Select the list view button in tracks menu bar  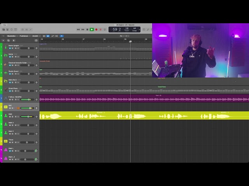tap(44, 36)
